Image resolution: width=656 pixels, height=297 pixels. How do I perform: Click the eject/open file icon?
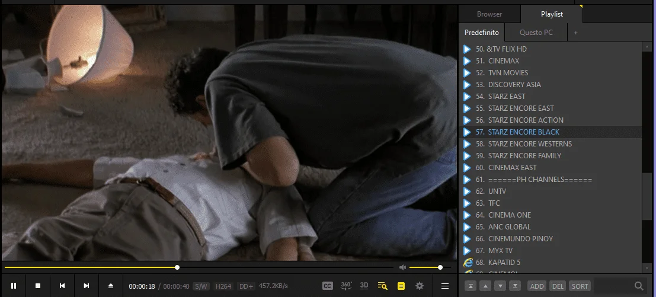(110, 286)
